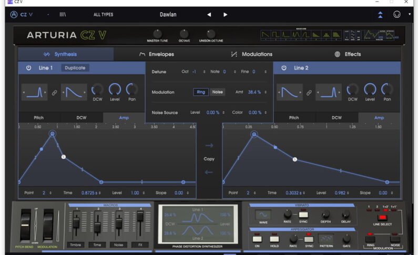Go to next preset arrow
The height and width of the screenshot is (255, 418).
point(225,15)
